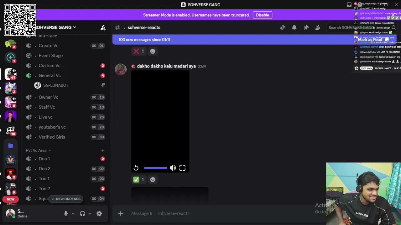Jump to NEW UNREADS in channel list

(x=66, y=199)
